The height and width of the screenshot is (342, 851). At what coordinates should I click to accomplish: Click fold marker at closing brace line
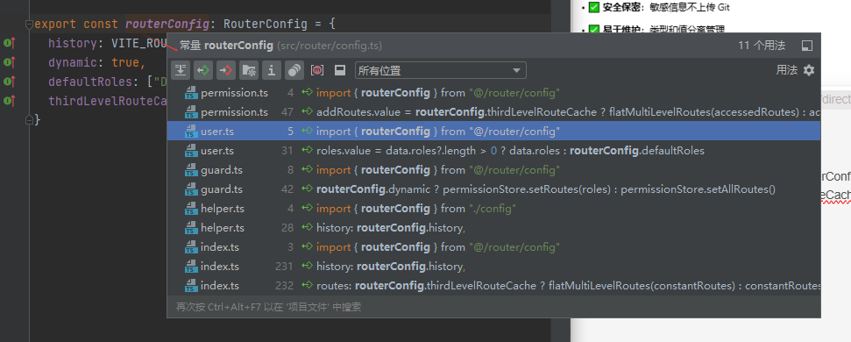29,120
